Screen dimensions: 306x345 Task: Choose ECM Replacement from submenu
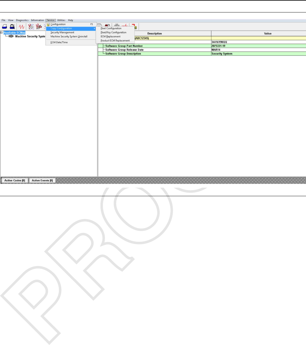115,36
